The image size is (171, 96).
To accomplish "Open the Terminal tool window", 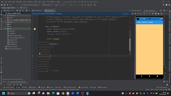I will tap(42, 87).
